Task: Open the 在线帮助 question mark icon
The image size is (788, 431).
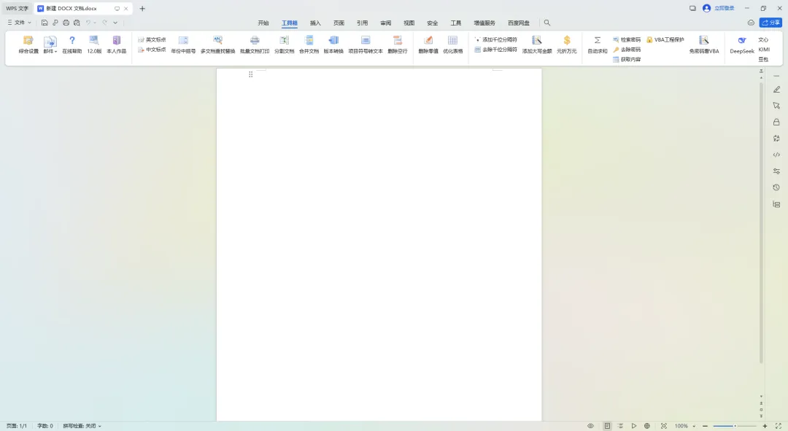Action: pyautogui.click(x=72, y=44)
